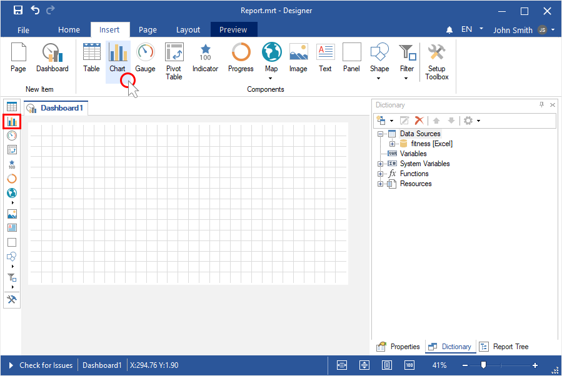Add a Progress component from ribbon
Viewport: 562px width, 376px height.
(241, 58)
